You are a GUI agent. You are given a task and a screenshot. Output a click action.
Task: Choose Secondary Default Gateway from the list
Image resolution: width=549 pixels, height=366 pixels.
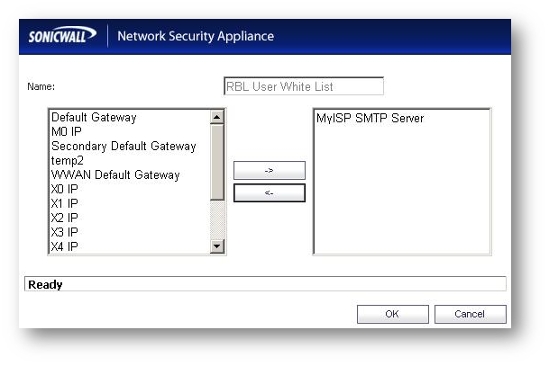tap(124, 146)
